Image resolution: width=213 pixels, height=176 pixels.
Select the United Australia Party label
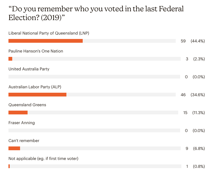(29, 69)
